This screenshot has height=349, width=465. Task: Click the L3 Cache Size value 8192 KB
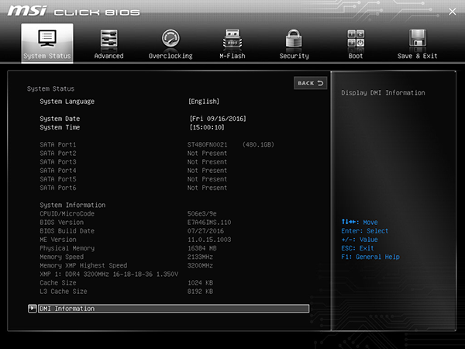[200, 291]
